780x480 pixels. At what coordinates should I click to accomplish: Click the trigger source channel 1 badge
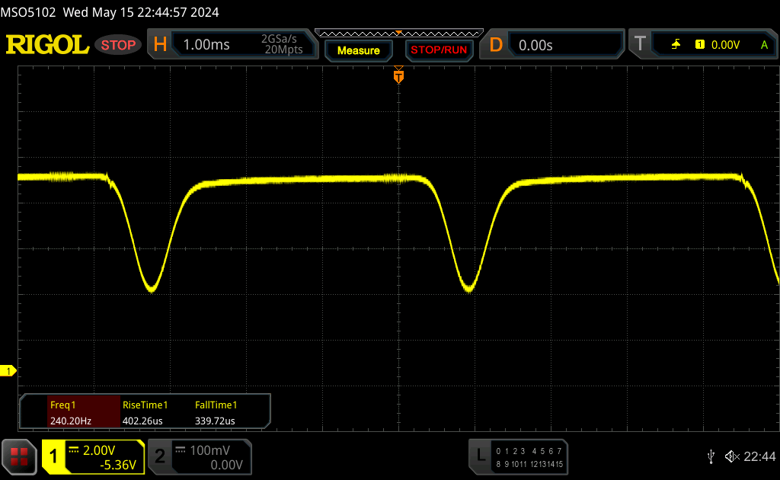[x=699, y=45]
